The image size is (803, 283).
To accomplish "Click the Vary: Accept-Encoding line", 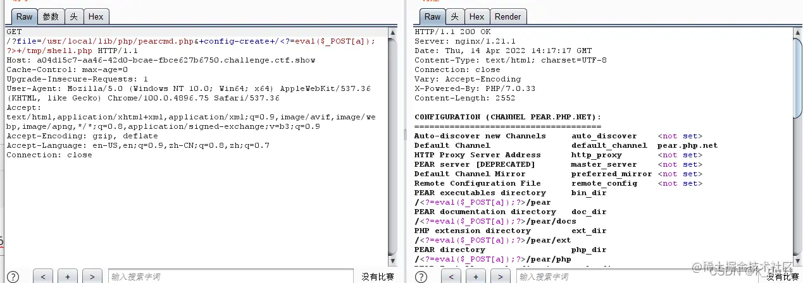I will 468,79.
